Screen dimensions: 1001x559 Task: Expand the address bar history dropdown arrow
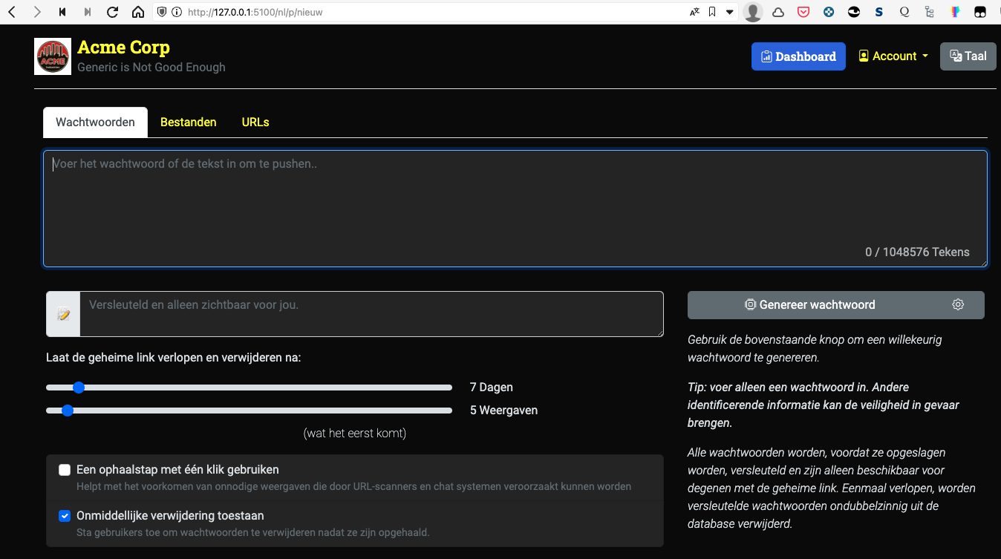pyautogui.click(x=731, y=12)
